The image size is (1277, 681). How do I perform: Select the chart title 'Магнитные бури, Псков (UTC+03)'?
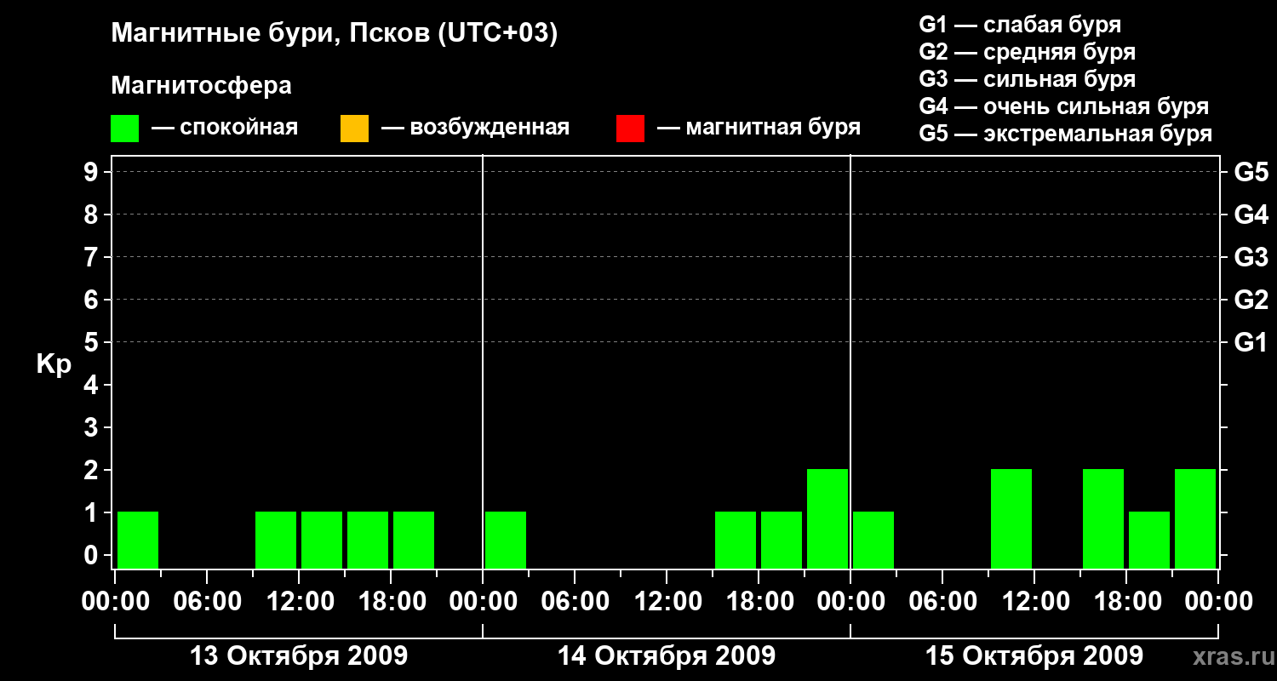click(335, 34)
